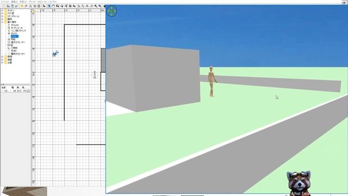The height and width of the screenshot is (196, 348).
Task: Click the Undo toolbar icon
Action: coord(22,6)
